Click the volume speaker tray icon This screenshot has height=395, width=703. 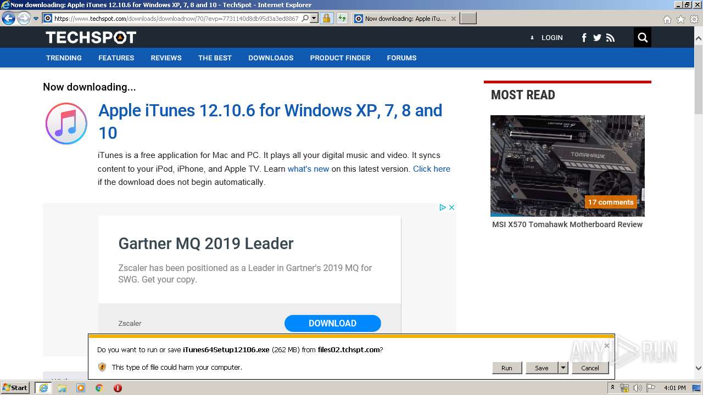pos(638,388)
